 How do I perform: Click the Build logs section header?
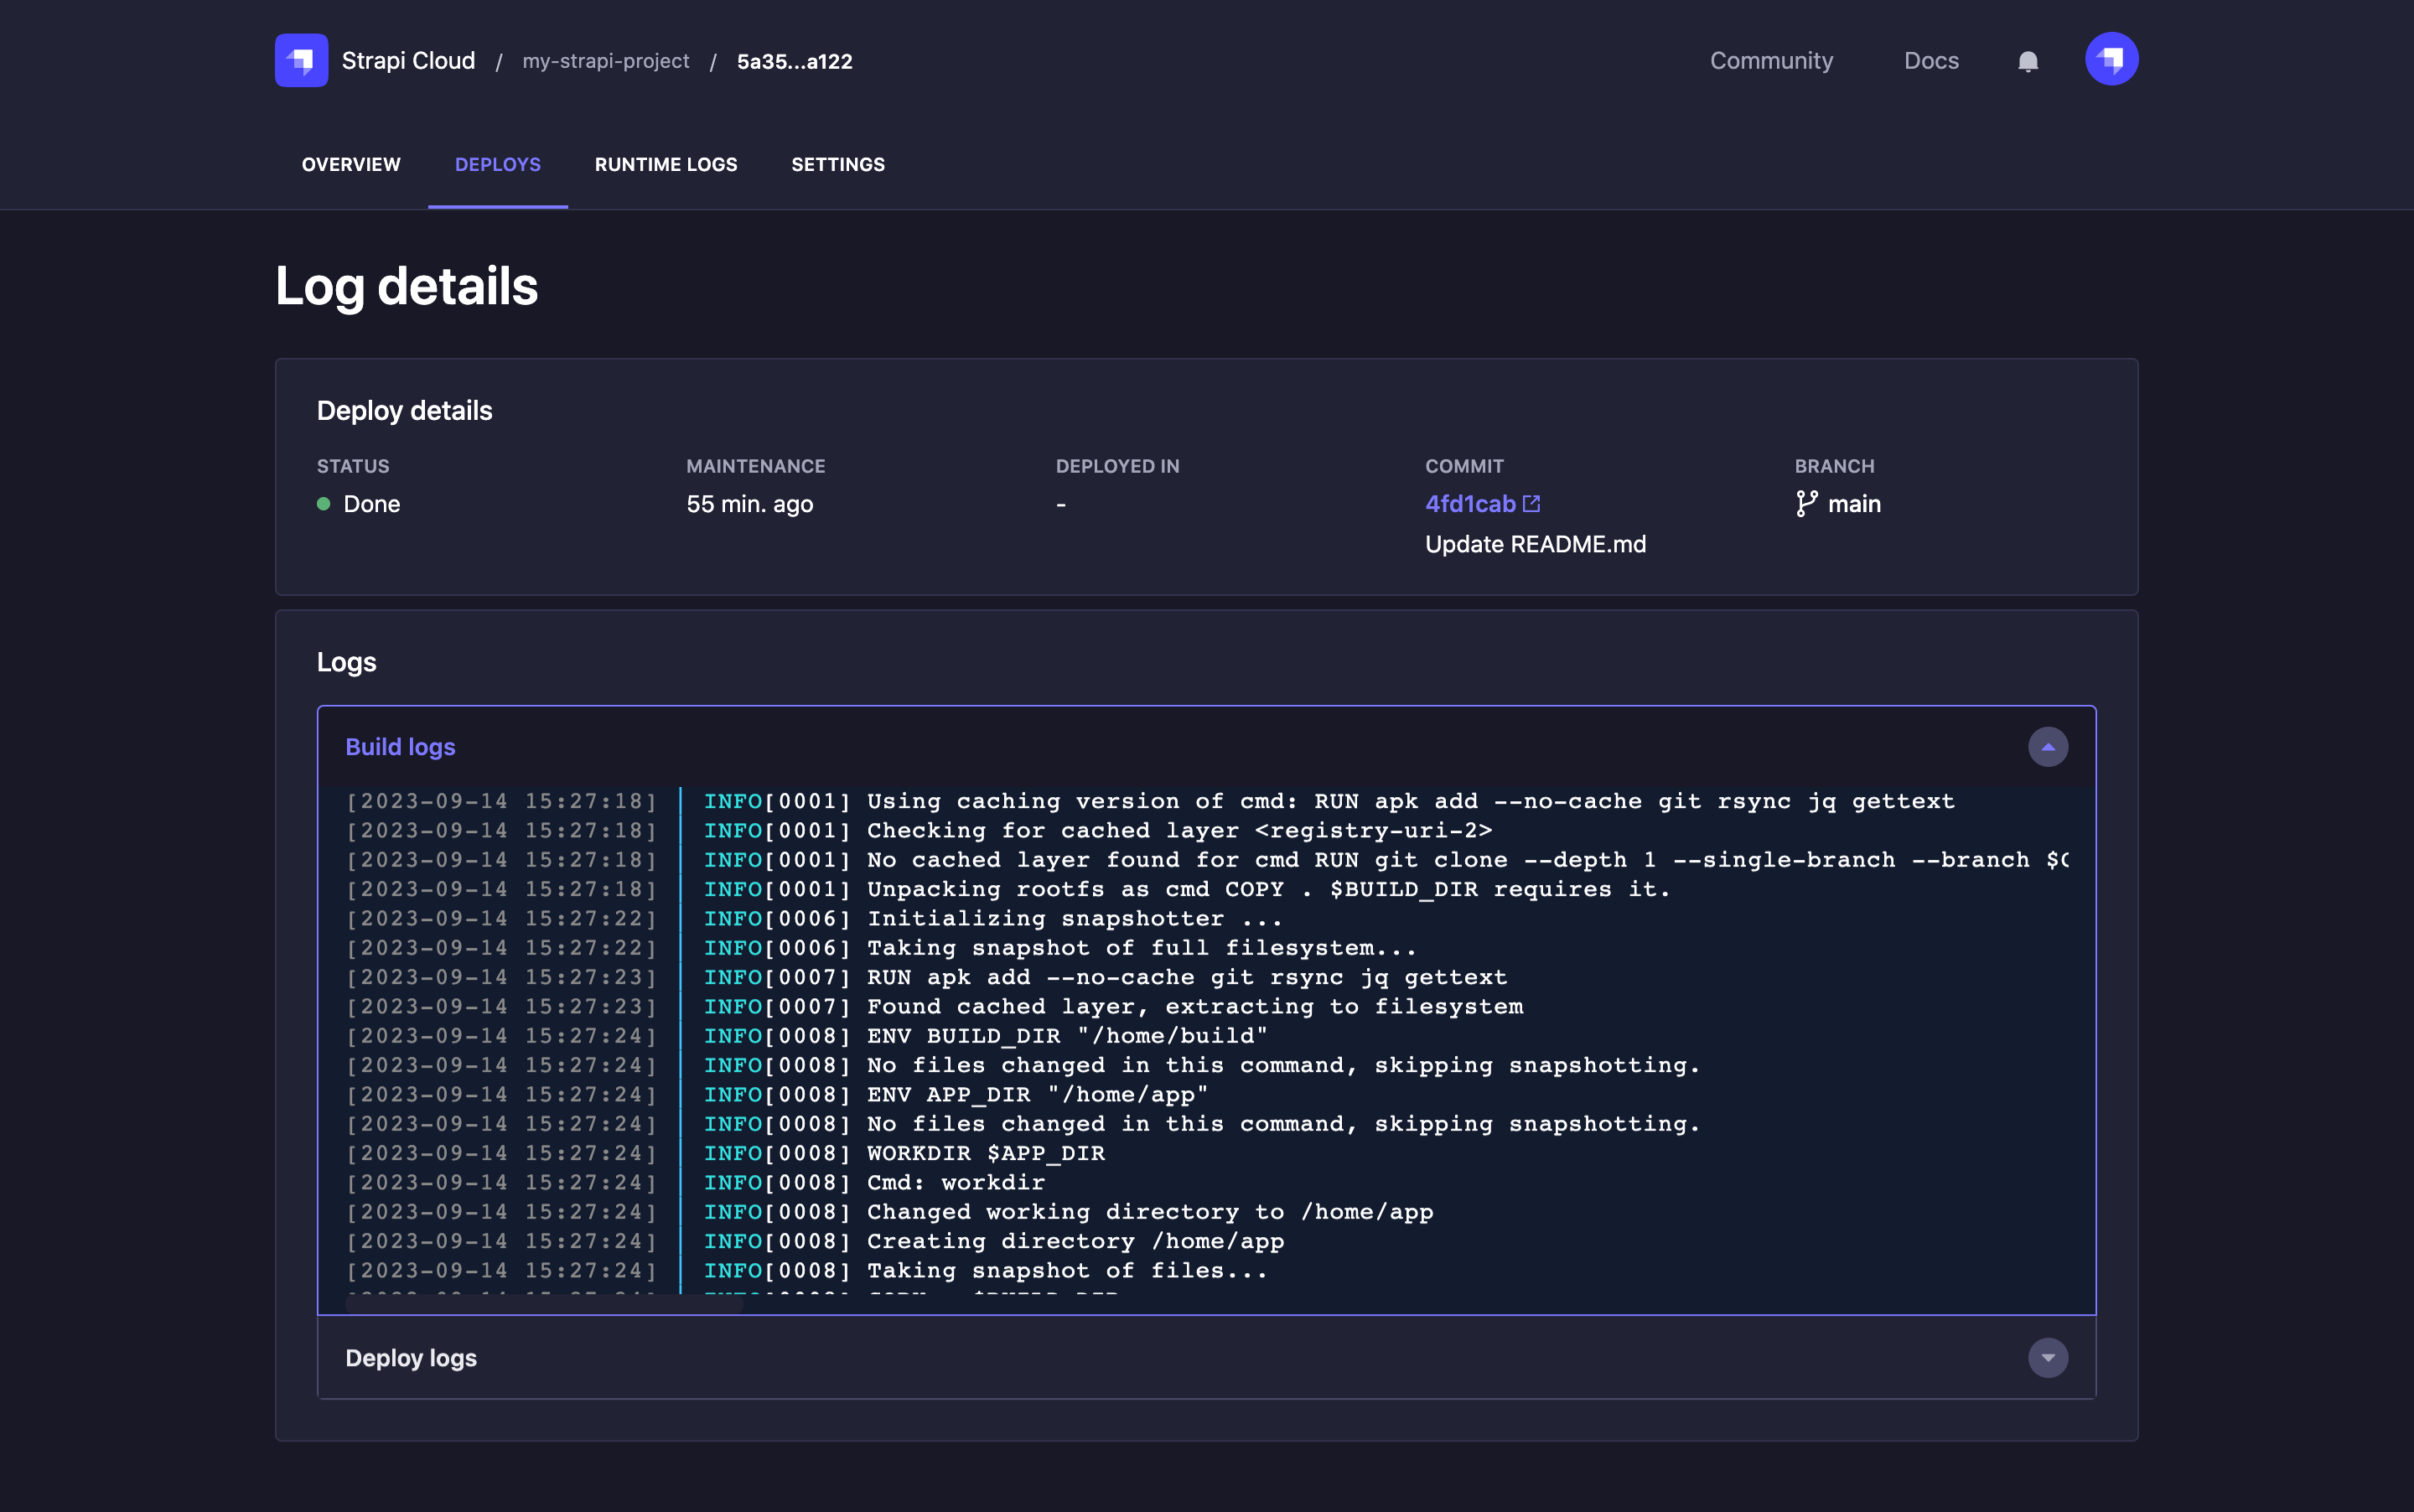(x=400, y=747)
